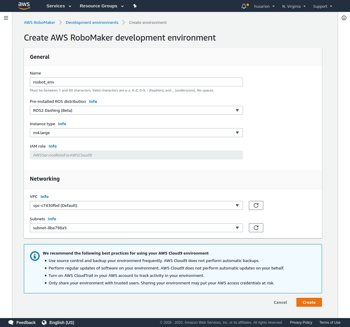Expand the Instance type dropdown
The height and width of the screenshot is (327, 350).
click(x=136, y=133)
